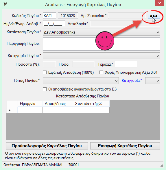Expand the Κατηγορία Παγίου dropdown
Viewport: 166px width, 170px height.
102,56
